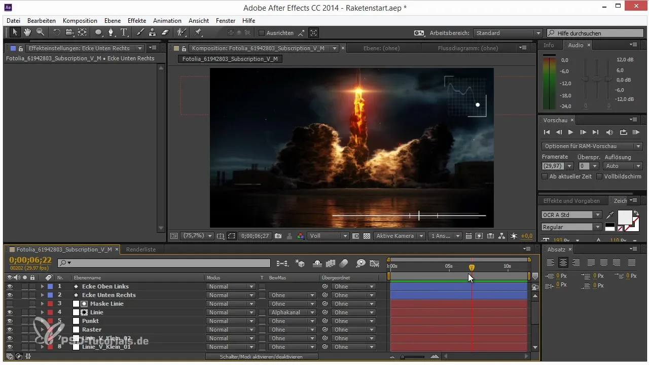Click the timeline timecode 0;00;06;22
Viewport: 649px width, 365px height.
click(x=30, y=260)
